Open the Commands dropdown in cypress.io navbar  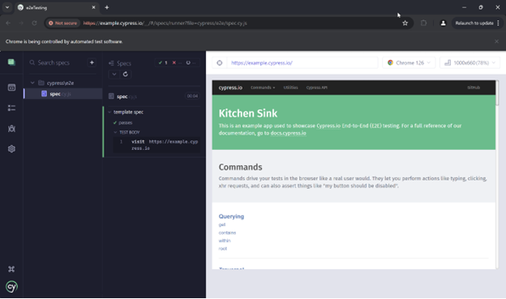(263, 88)
